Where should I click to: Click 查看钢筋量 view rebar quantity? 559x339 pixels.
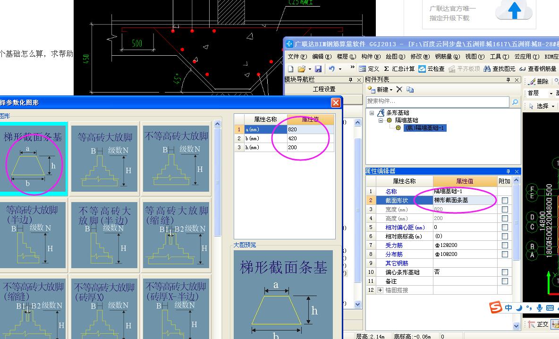538,69
